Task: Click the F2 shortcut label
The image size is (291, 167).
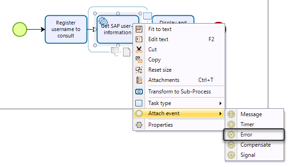Action: [211, 39]
